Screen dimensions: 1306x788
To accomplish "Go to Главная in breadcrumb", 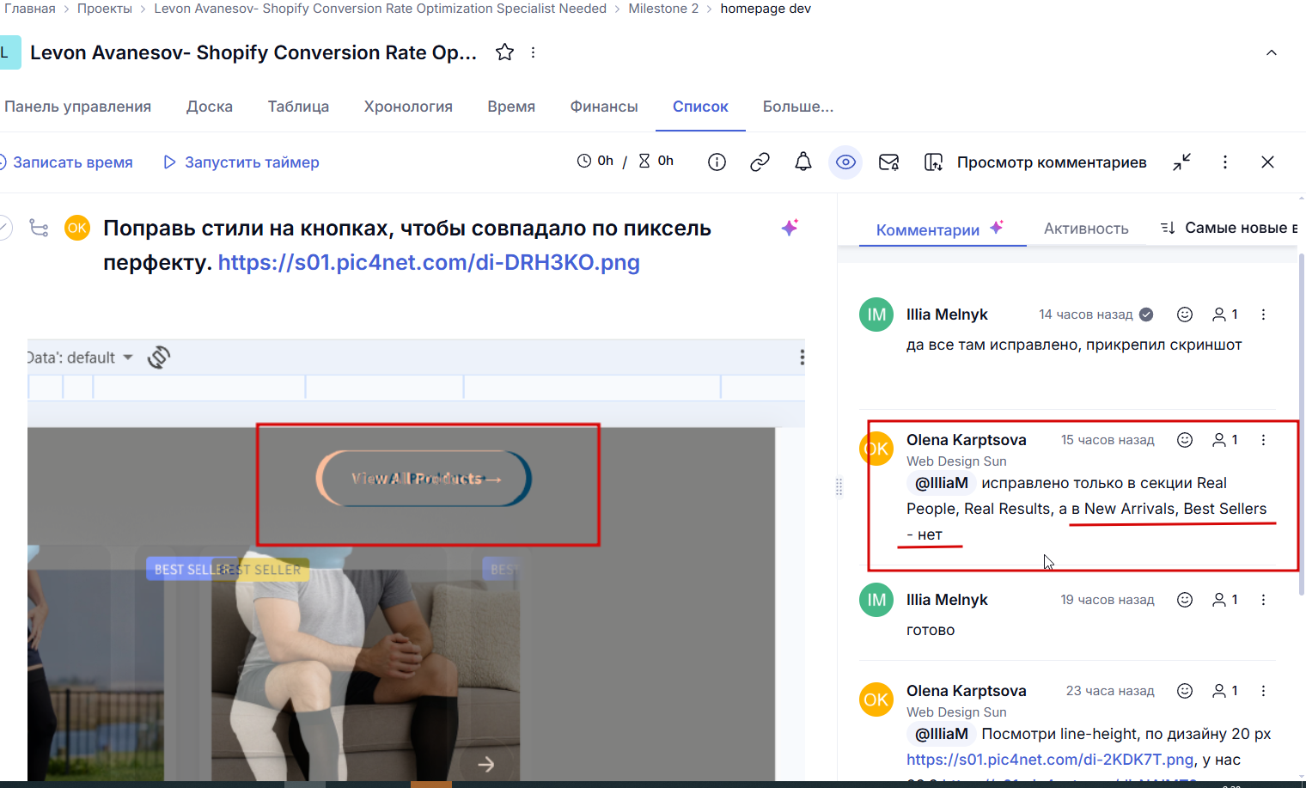I will (x=28, y=9).
